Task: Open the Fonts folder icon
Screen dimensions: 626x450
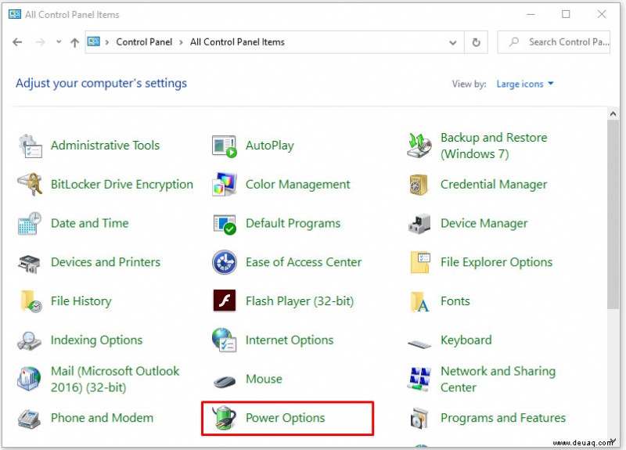Action: tap(419, 301)
